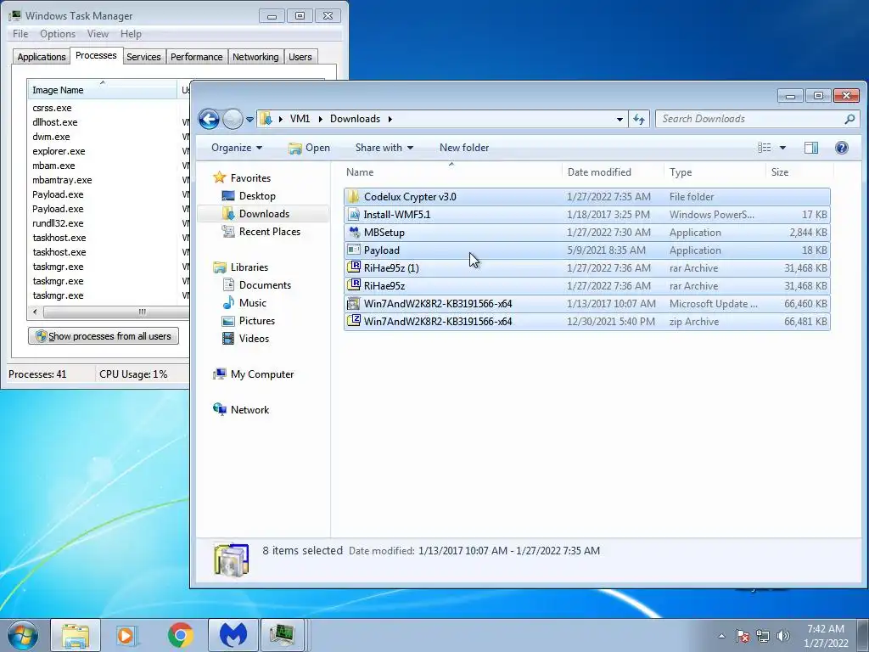This screenshot has height=652, width=869.
Task: Click the Music library icon
Action: [227, 303]
